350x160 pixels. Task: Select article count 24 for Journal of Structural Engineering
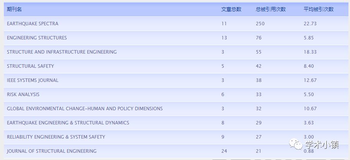[x=224, y=151]
